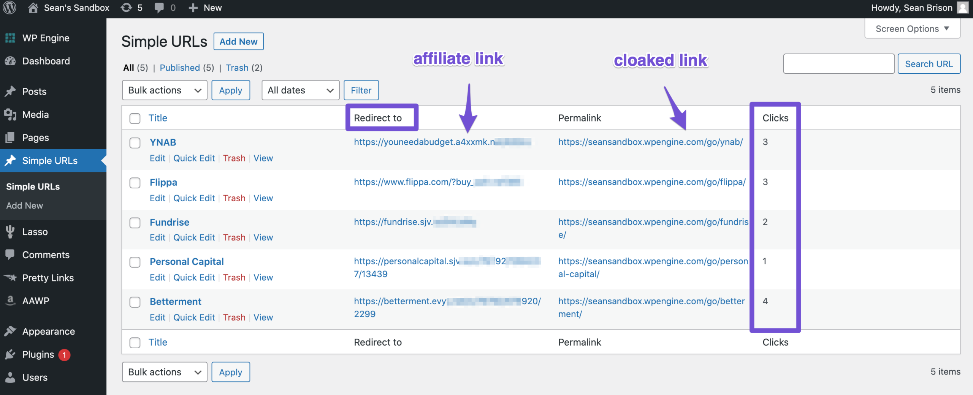973x395 pixels.
Task: Open the comments bubble icon in admin bar
Action: pos(159,8)
